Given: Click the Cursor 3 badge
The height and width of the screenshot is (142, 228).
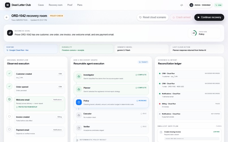Looking at the screenshot, I should 143,62.
